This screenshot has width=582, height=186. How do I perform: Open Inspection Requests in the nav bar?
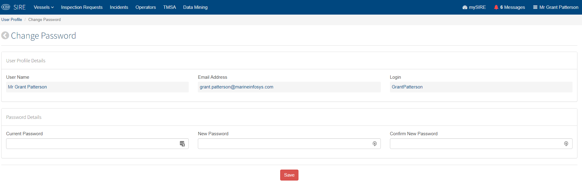[82, 7]
